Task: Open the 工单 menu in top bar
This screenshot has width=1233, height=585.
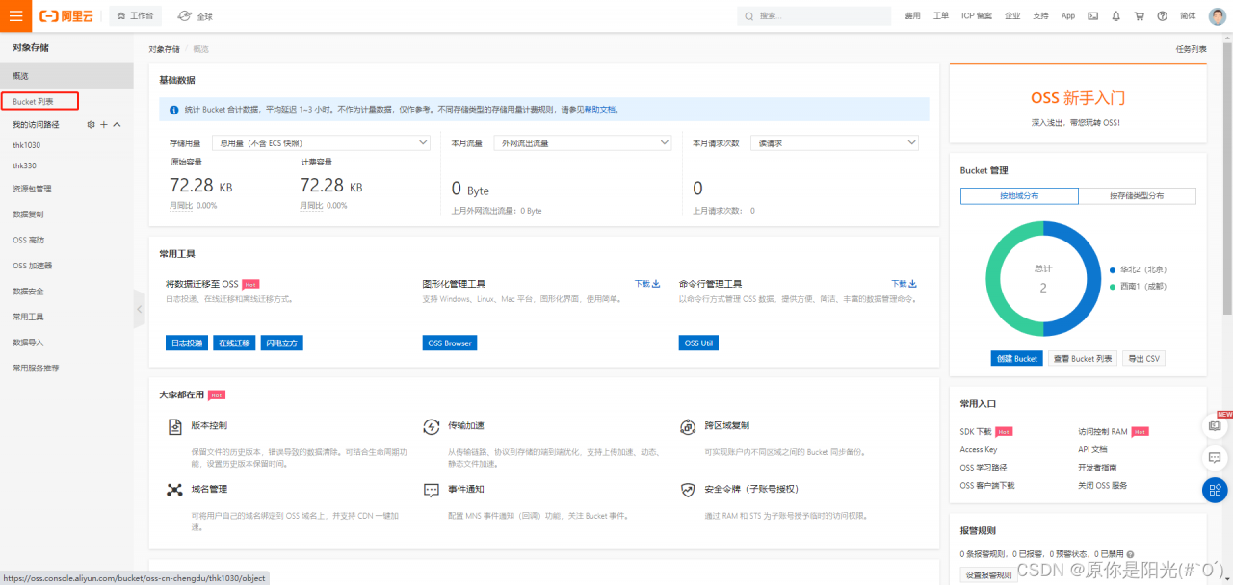Action: (x=939, y=15)
